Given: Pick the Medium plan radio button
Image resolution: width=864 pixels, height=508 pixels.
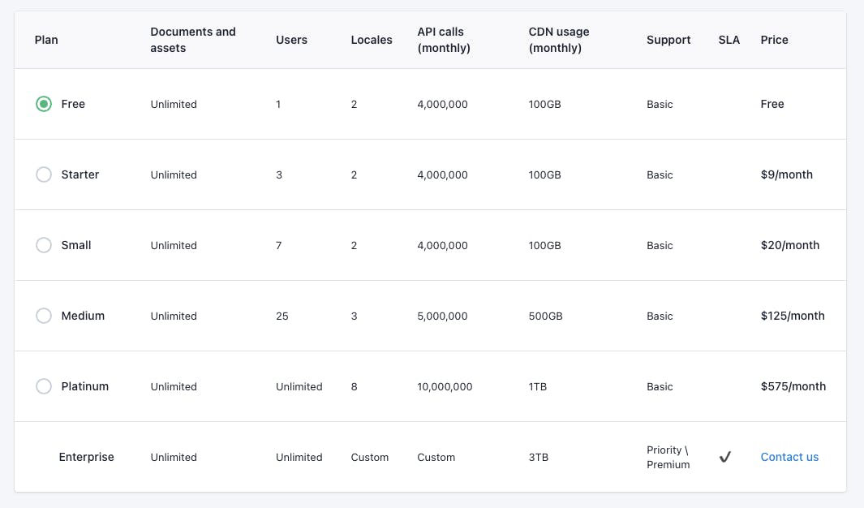Looking at the screenshot, I should point(44,316).
